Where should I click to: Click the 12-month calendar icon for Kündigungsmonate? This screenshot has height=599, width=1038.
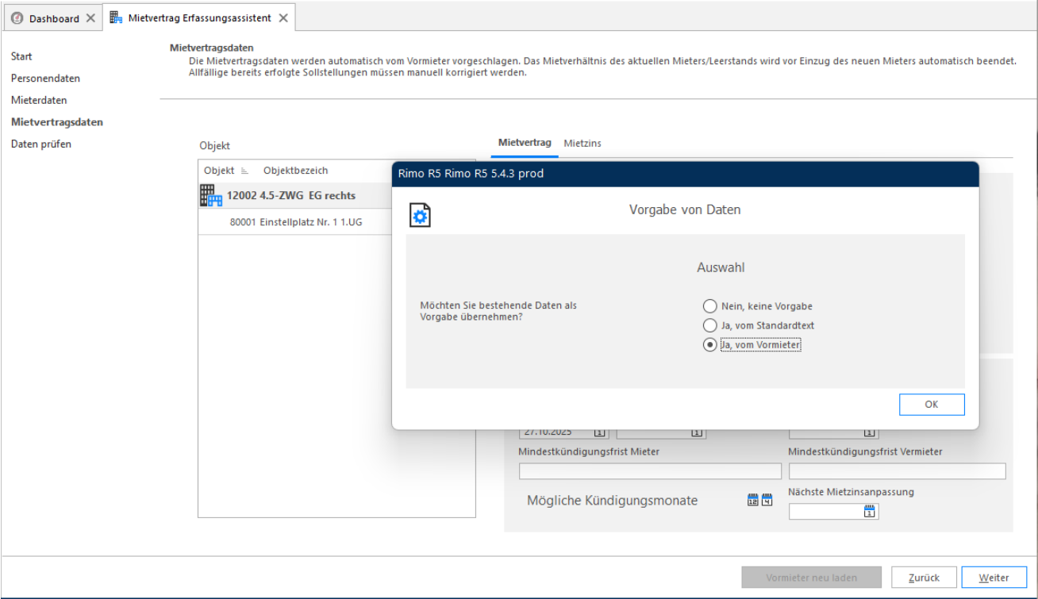click(752, 501)
